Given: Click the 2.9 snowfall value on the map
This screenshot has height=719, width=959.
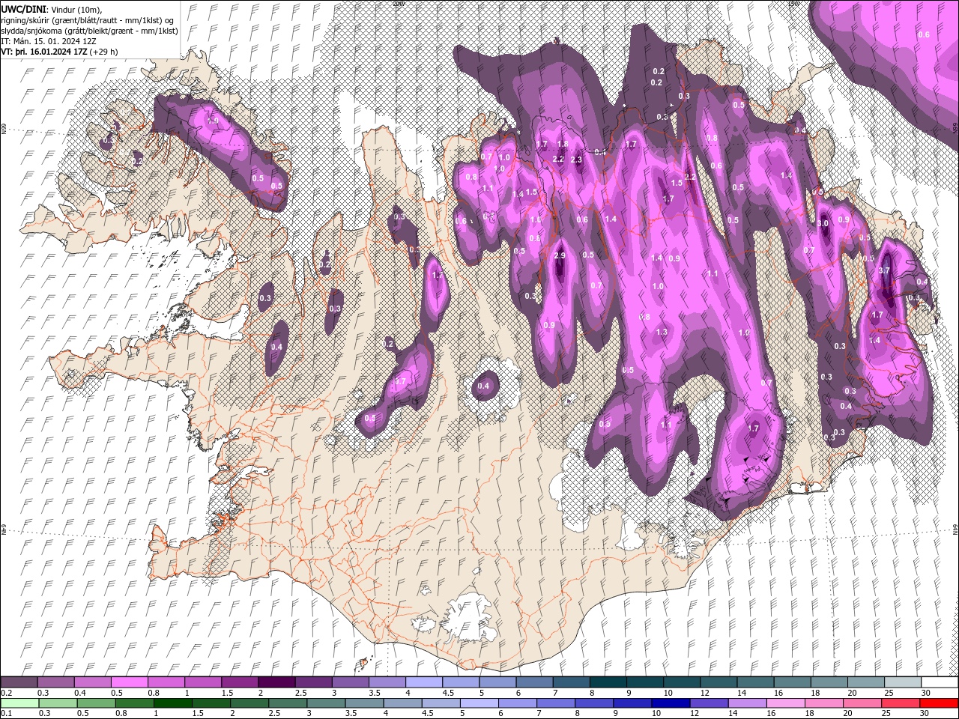Looking at the screenshot, I should 559,256.
